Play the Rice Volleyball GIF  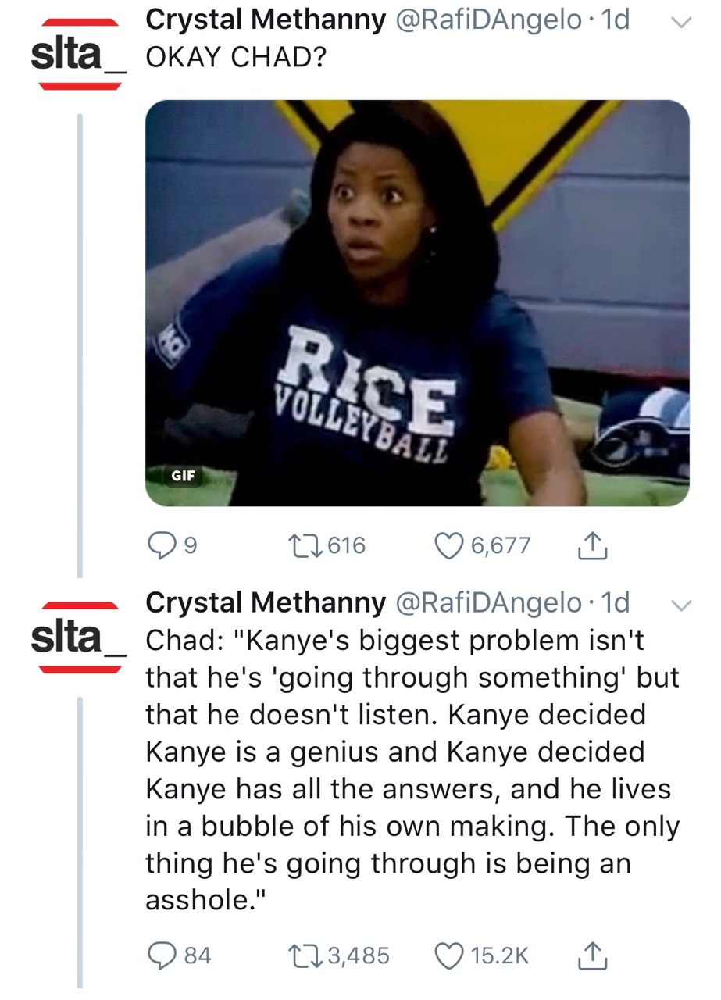coord(417,303)
